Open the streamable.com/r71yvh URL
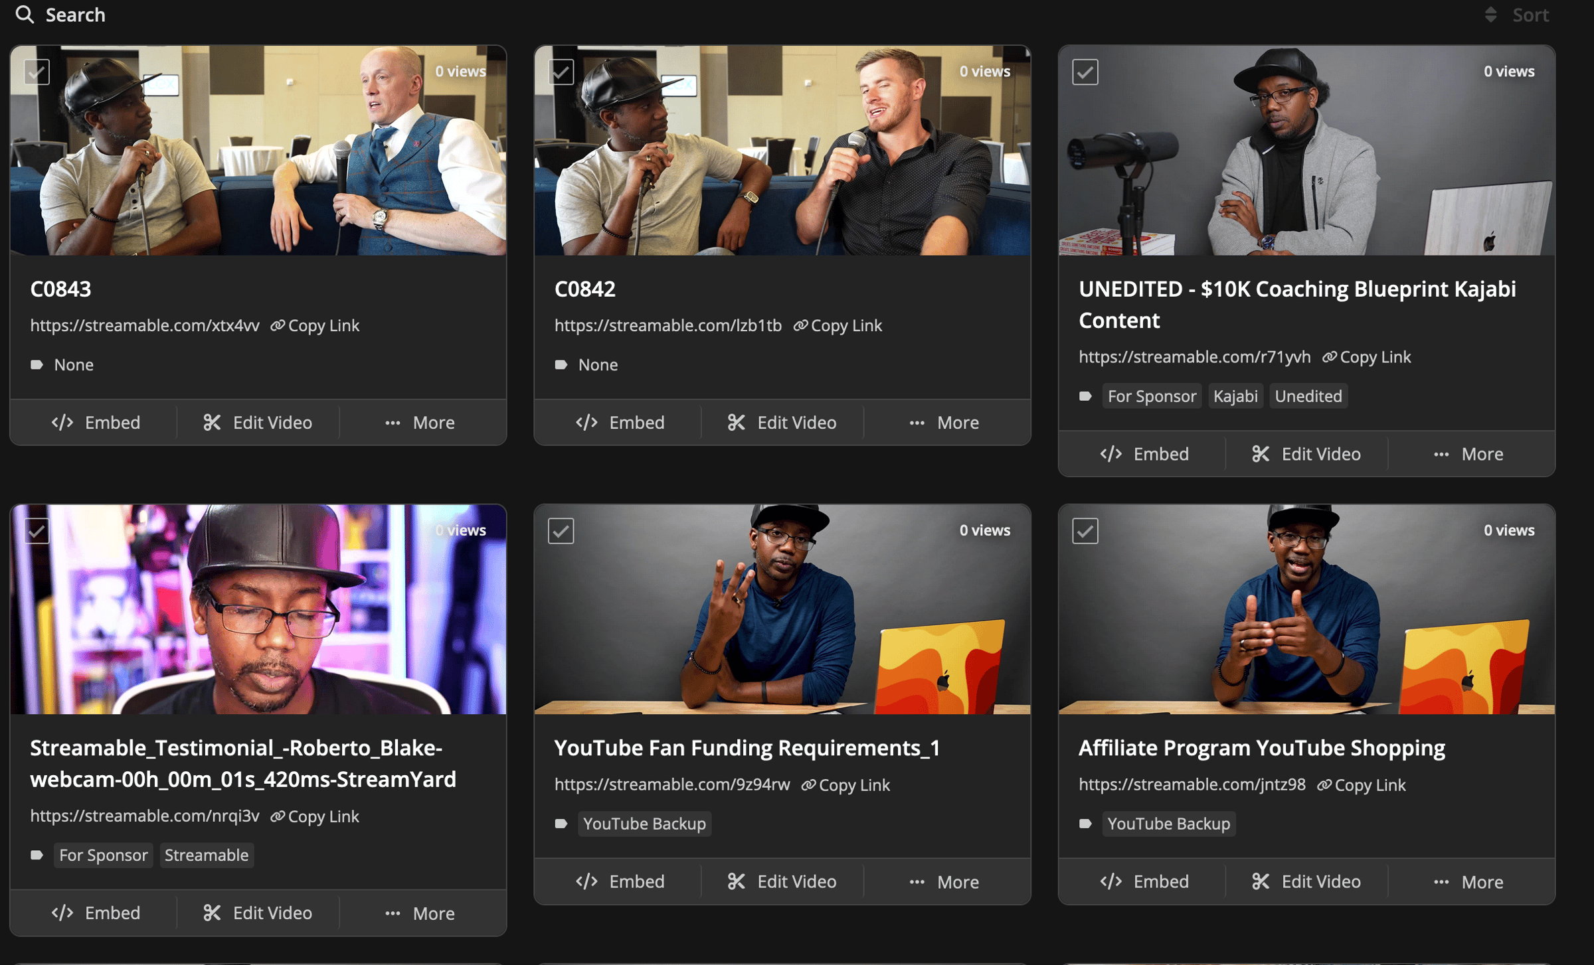The height and width of the screenshot is (965, 1594). pos(1195,357)
